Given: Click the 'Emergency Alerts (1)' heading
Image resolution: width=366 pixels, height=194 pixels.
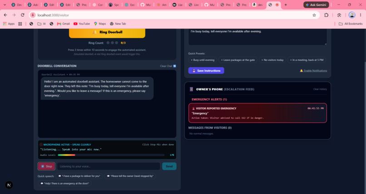Looking at the screenshot, I should pyautogui.click(x=209, y=99).
